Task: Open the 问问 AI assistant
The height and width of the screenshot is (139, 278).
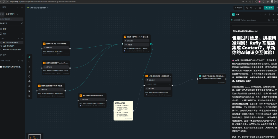Action: (238, 8)
